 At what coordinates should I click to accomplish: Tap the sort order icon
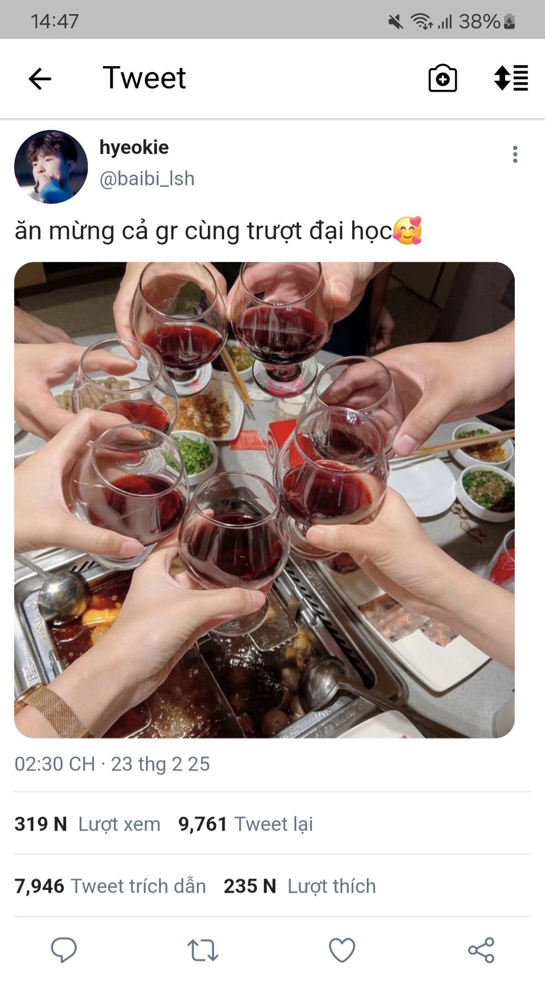[511, 78]
